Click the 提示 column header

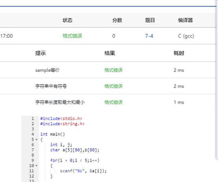[x=41, y=53]
